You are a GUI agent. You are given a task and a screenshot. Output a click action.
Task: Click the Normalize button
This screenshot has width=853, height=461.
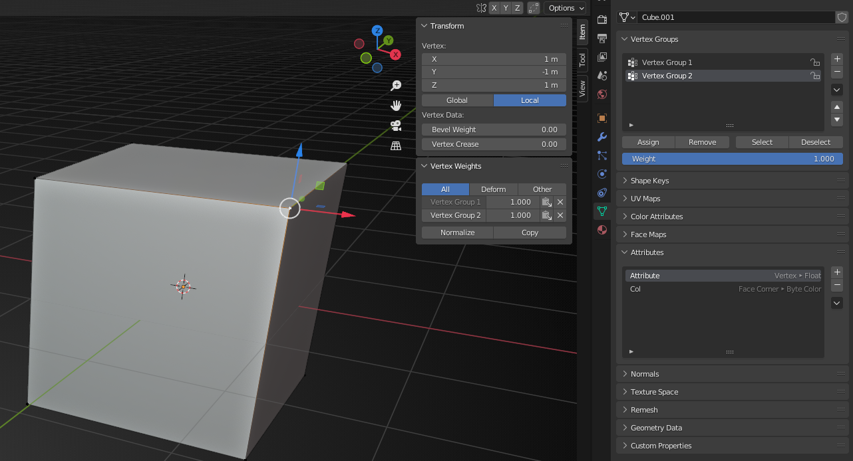tap(458, 232)
